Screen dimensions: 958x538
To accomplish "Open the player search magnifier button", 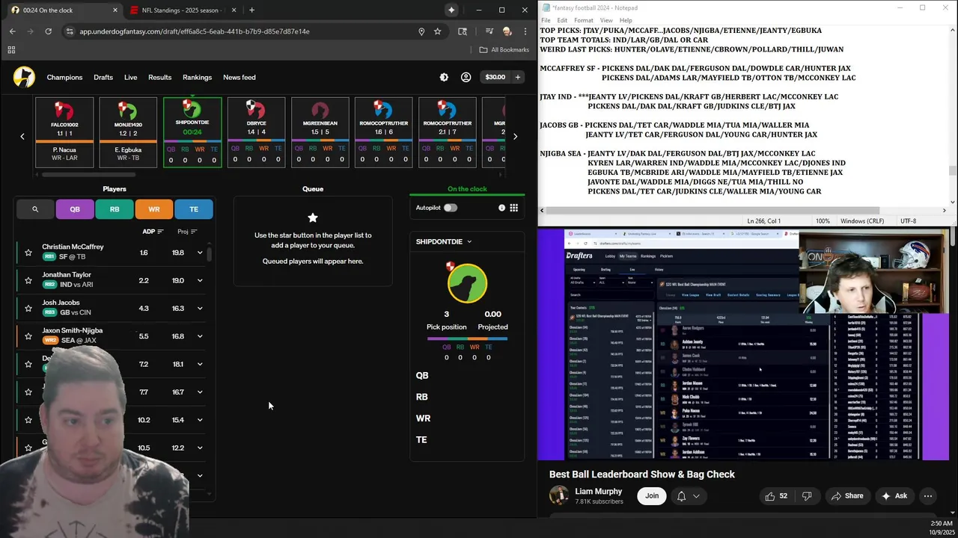I will 35,209.
